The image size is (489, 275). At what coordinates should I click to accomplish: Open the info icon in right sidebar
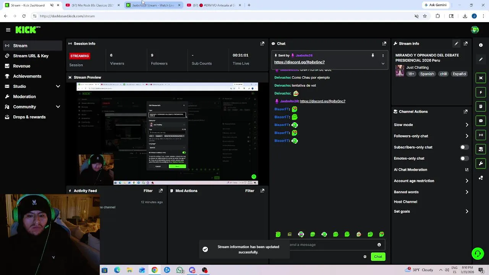[481, 45]
